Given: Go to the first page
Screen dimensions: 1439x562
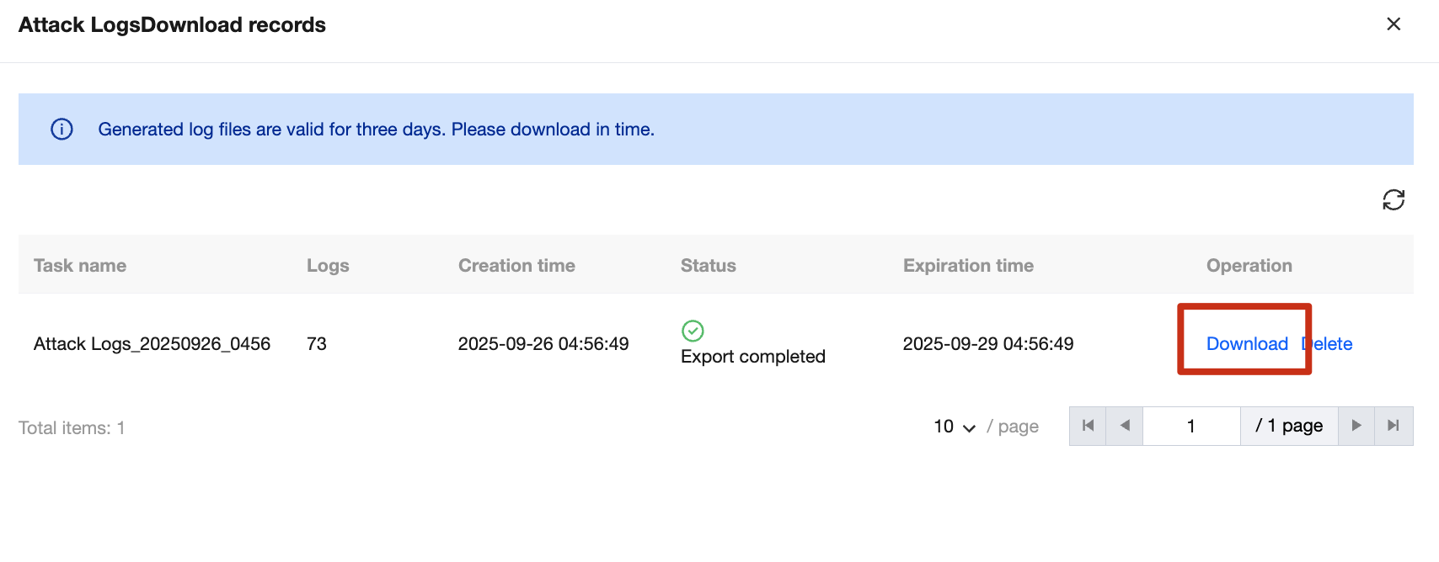Looking at the screenshot, I should tap(1088, 426).
